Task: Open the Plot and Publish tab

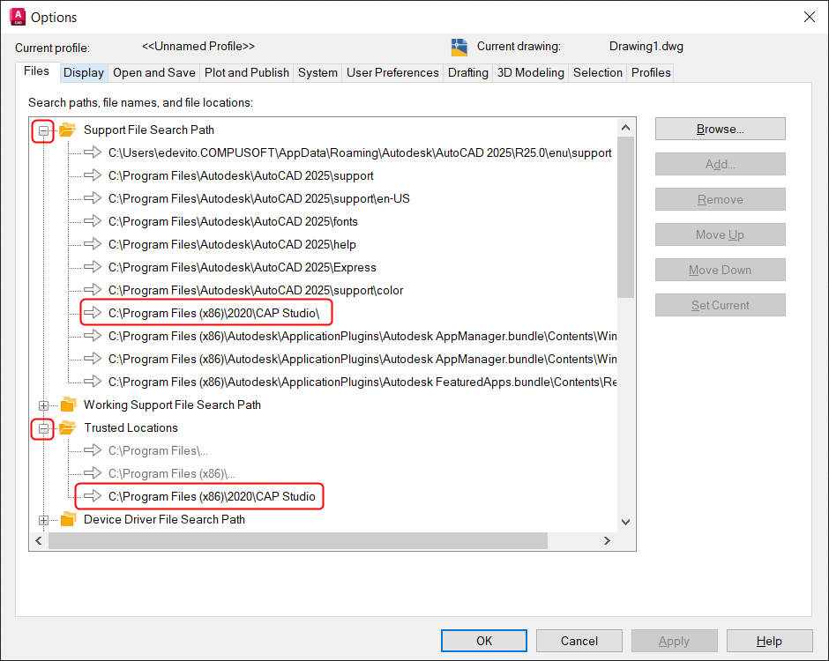Action: (247, 73)
